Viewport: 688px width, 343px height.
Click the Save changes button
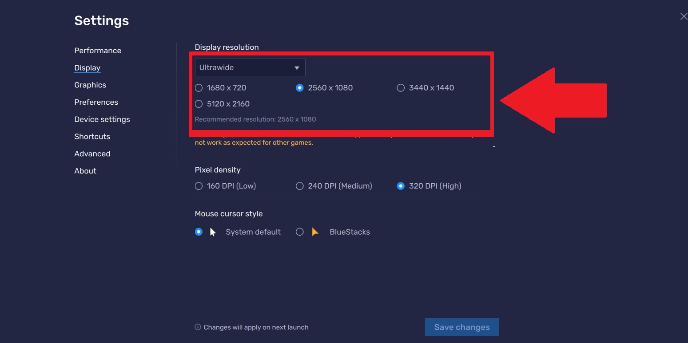tap(461, 327)
